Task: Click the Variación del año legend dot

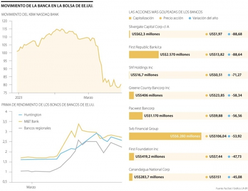Action: 190,18
